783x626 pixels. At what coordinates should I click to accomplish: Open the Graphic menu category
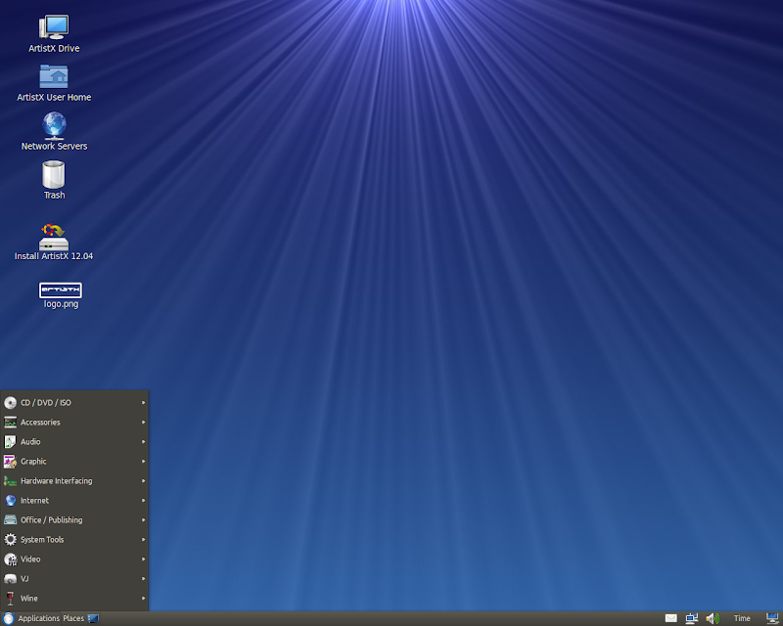[75, 462]
